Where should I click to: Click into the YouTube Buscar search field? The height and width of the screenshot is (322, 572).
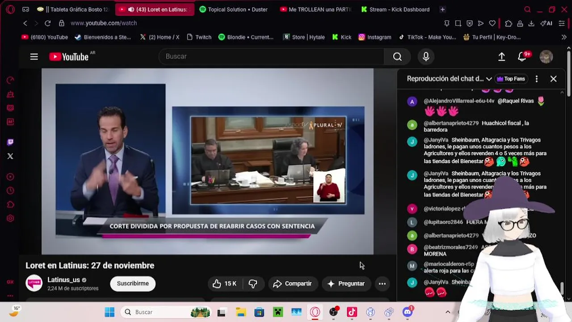pyautogui.click(x=271, y=56)
